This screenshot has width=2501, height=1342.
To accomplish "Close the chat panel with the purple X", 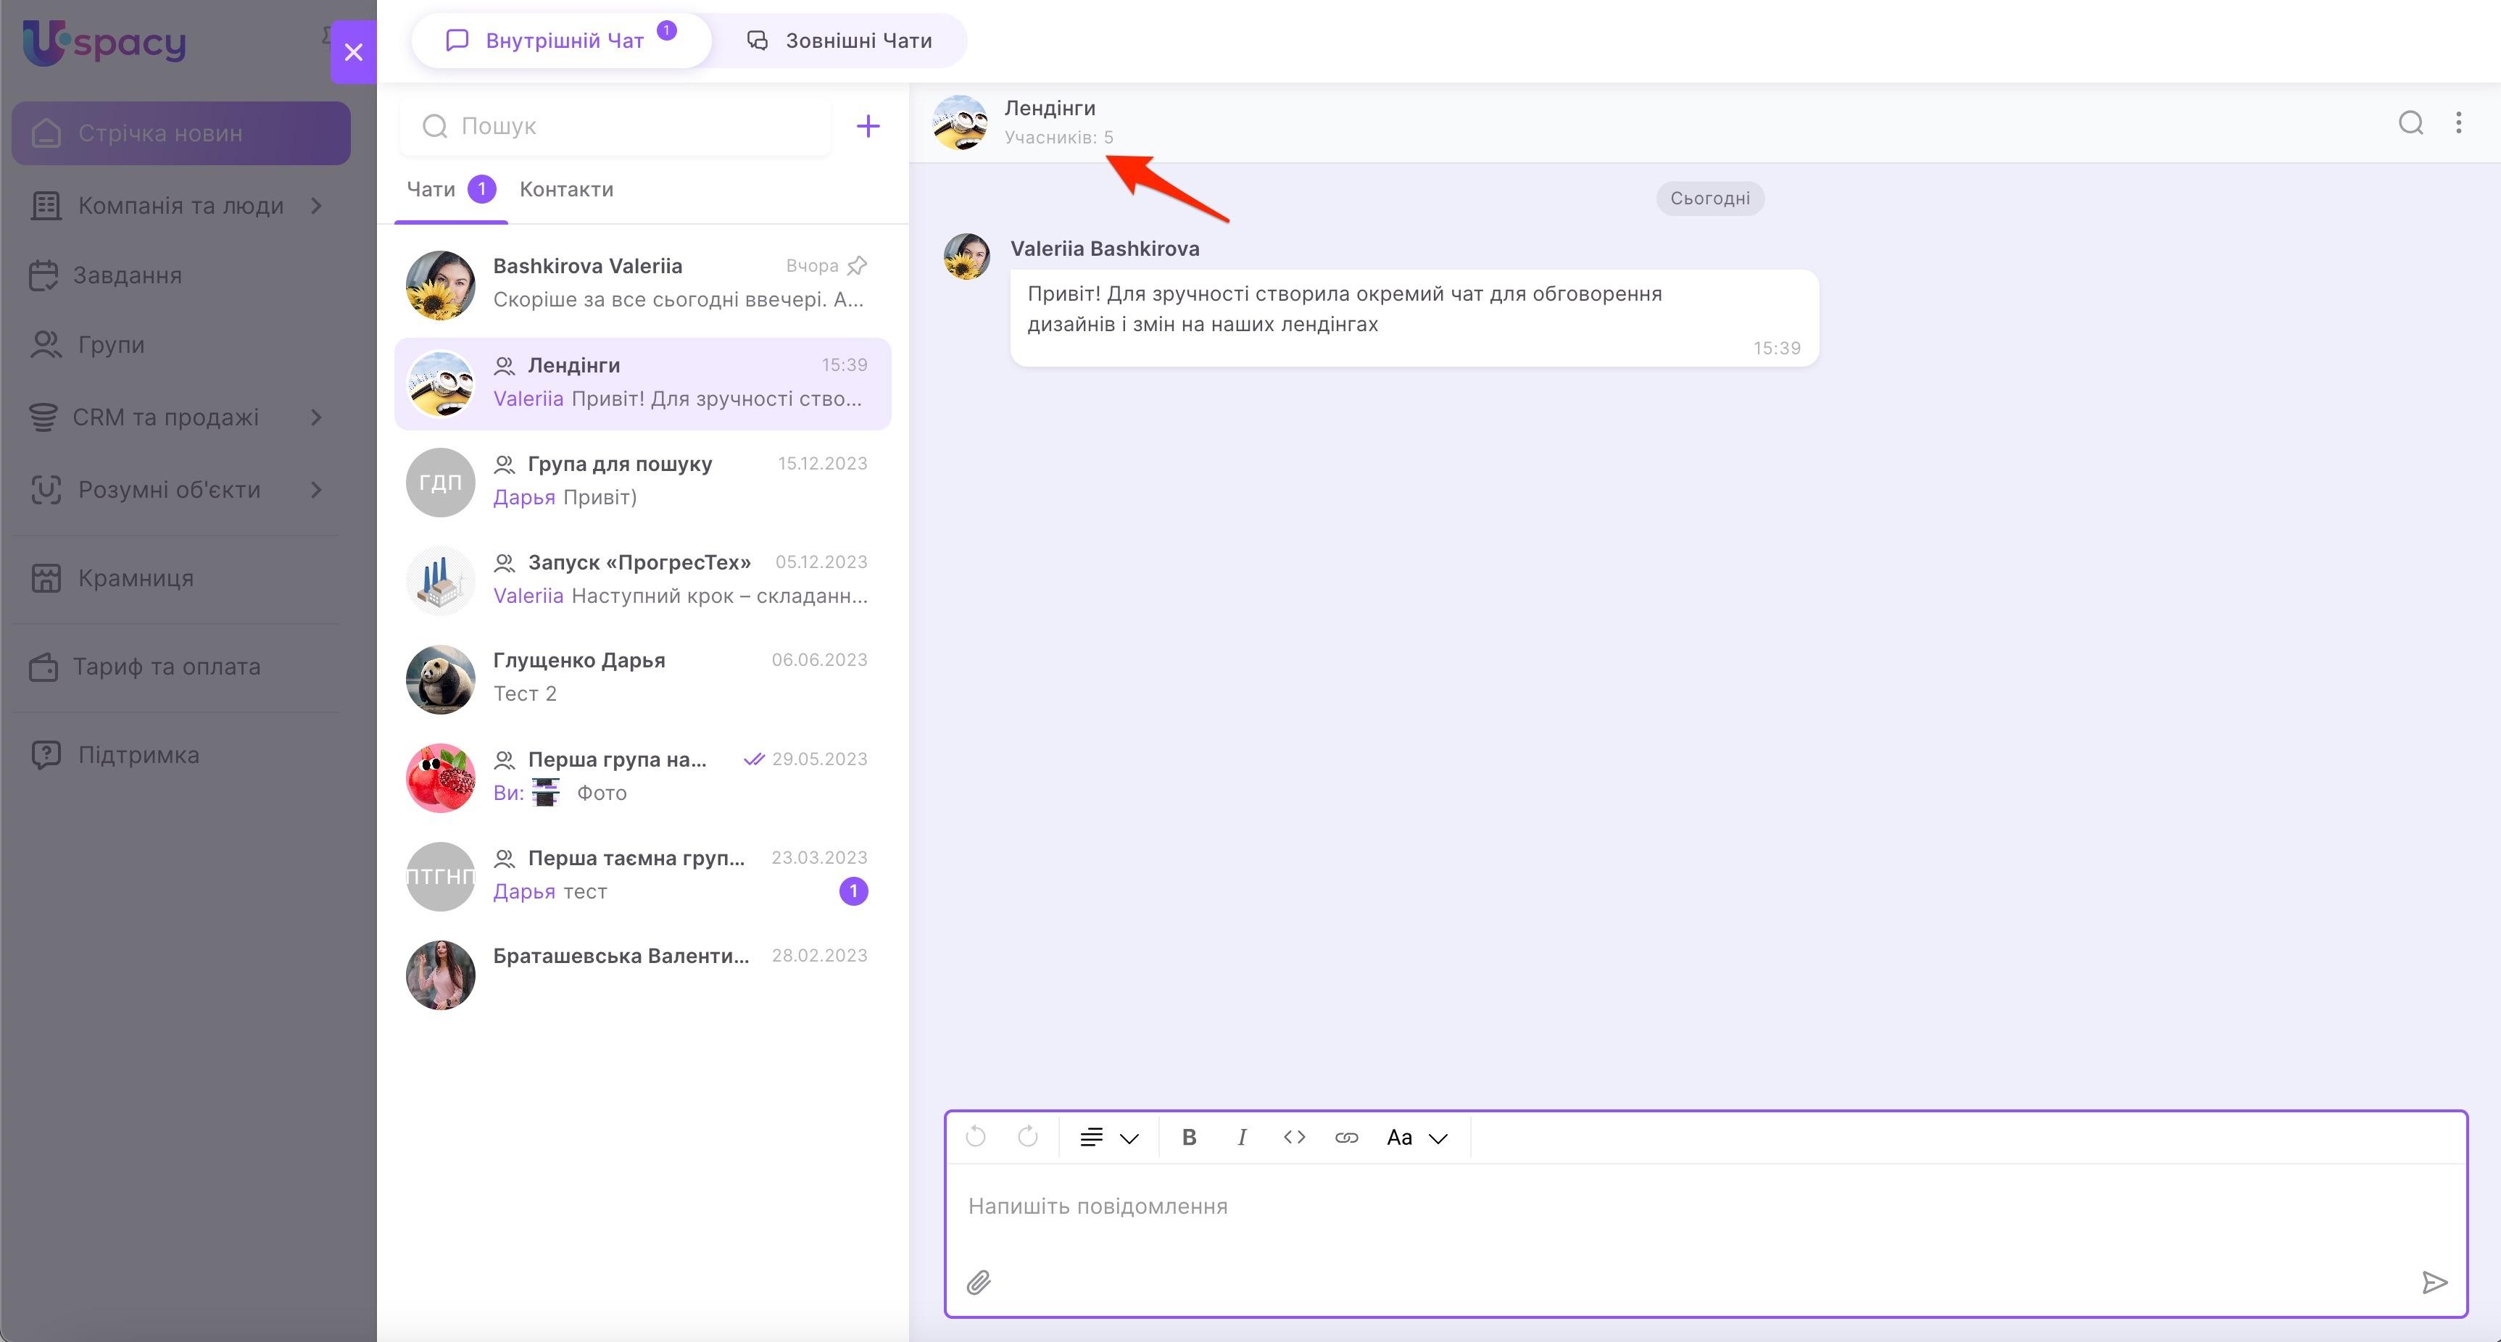I will pos(354,51).
